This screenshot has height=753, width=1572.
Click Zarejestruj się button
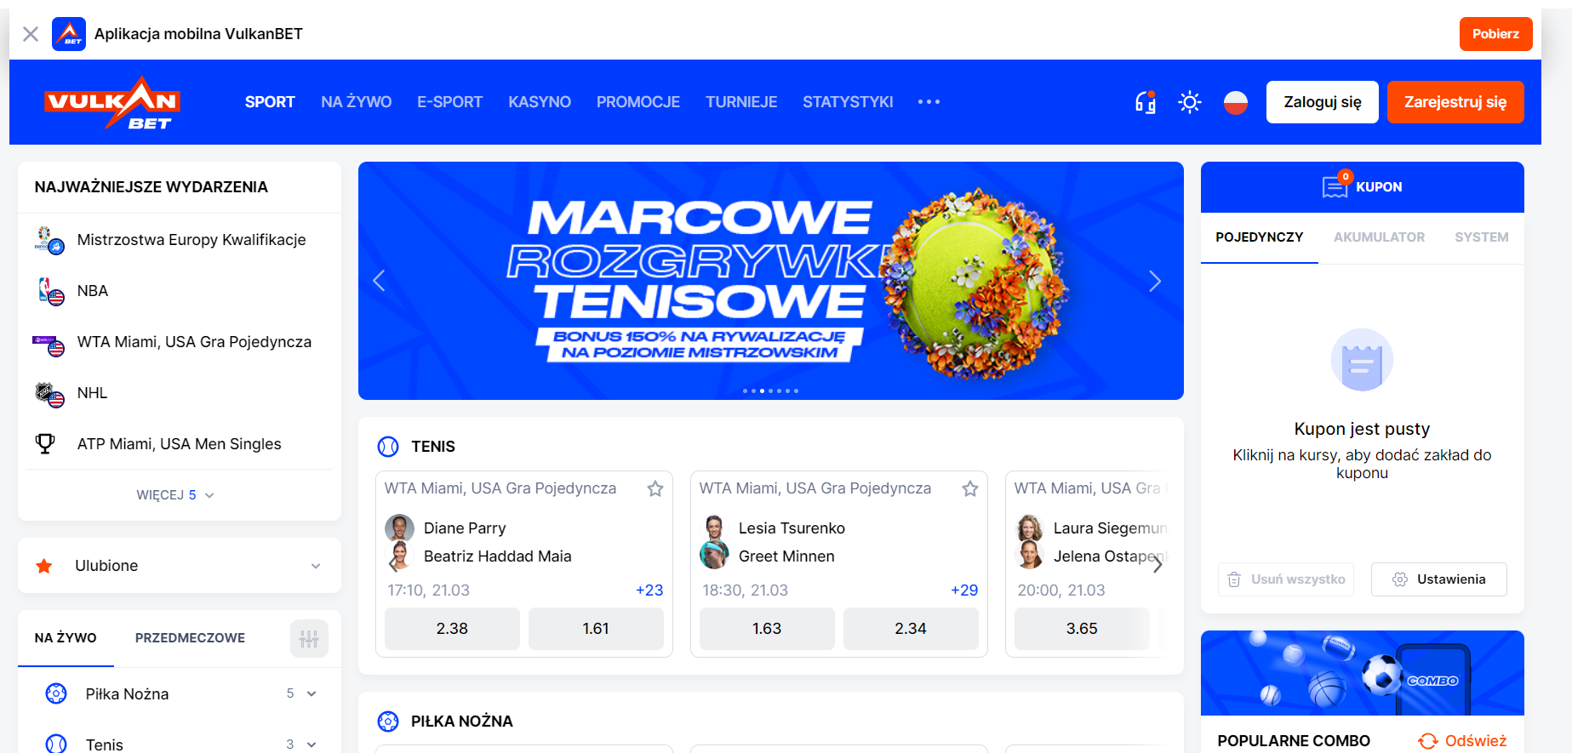pos(1455,102)
